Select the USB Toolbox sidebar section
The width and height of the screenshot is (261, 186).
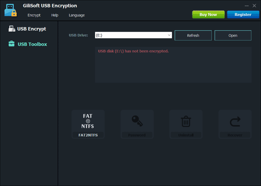point(28,44)
